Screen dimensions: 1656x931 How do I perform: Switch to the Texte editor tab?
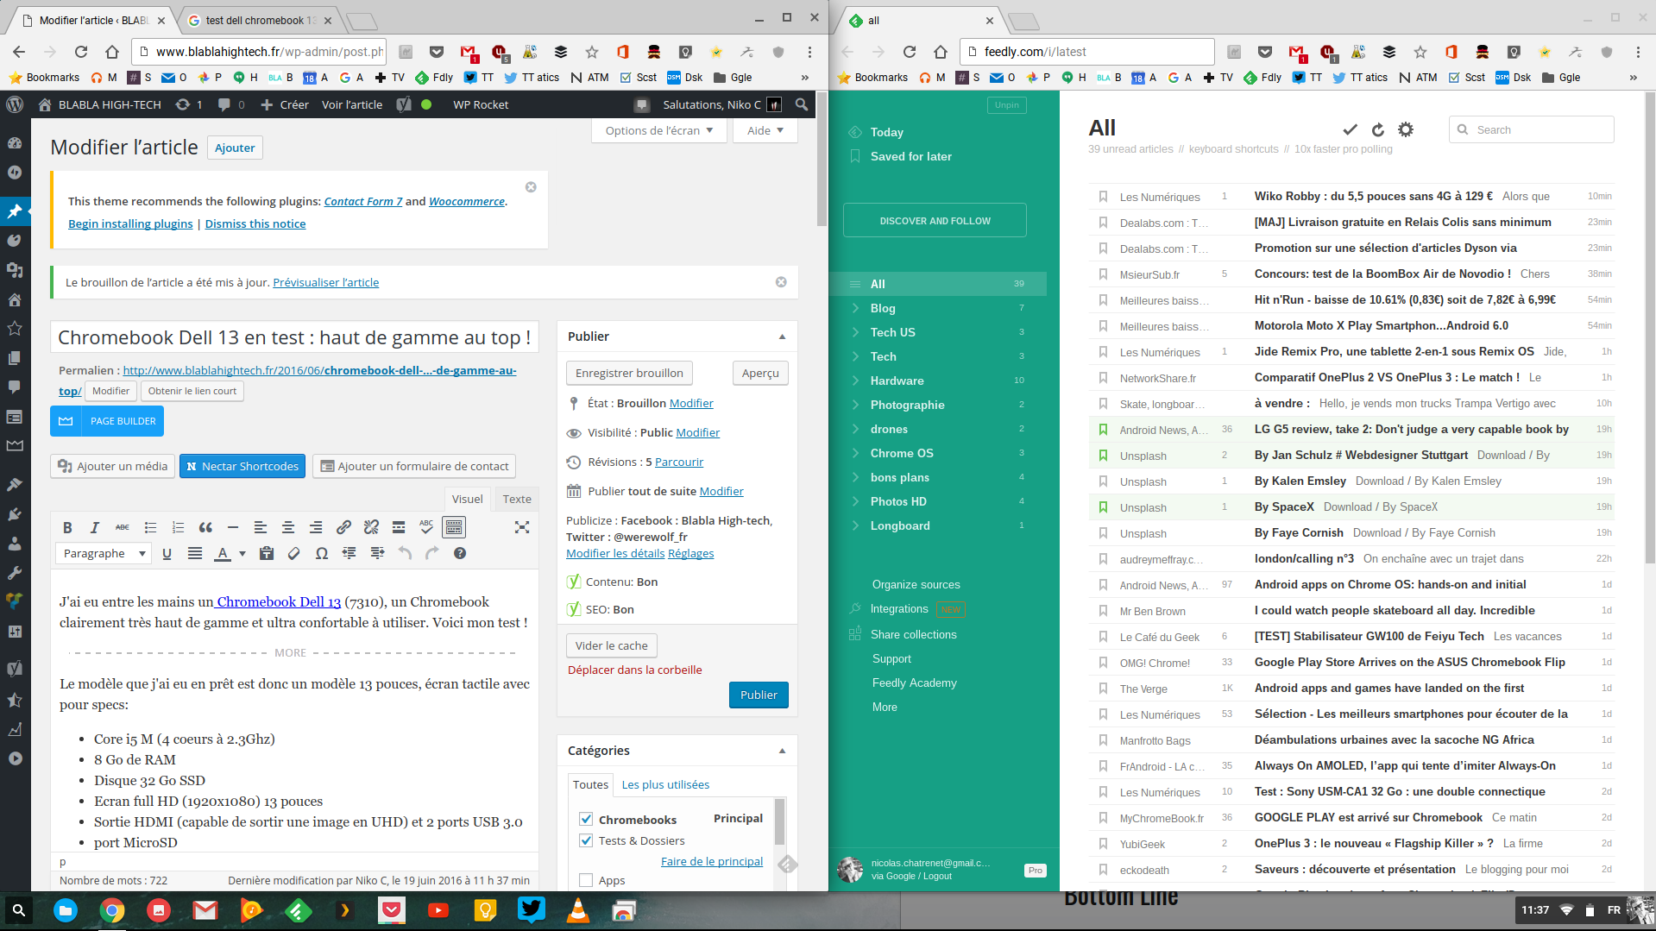(517, 499)
